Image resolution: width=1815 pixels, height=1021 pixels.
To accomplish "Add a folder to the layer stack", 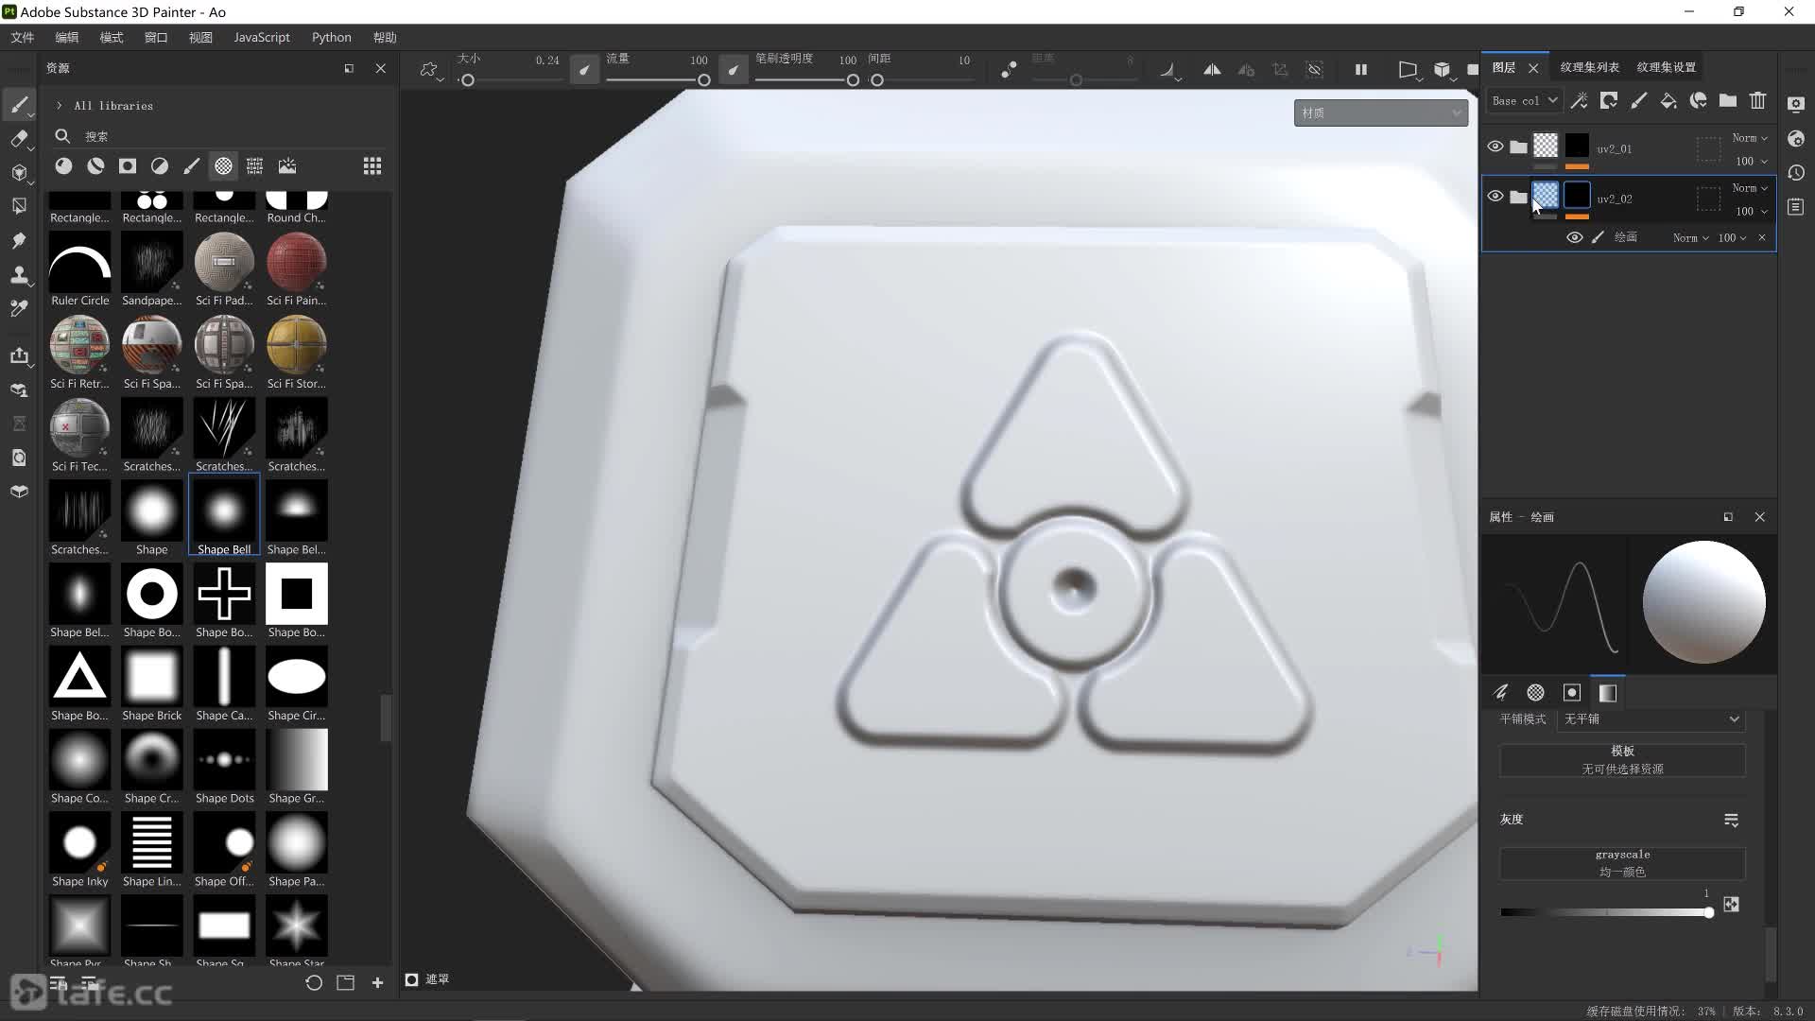I will point(1728,100).
